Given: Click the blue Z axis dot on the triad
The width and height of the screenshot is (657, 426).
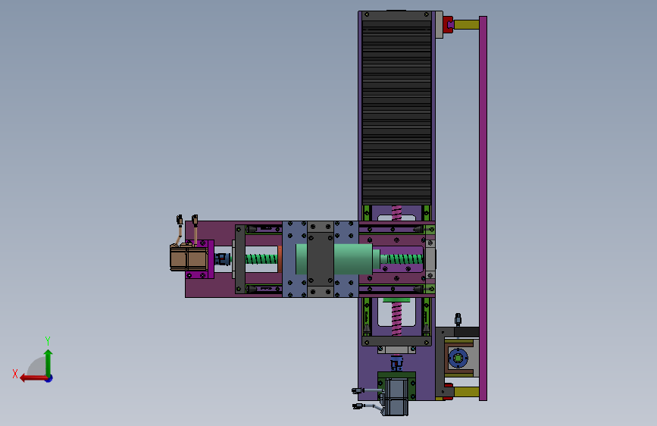Looking at the screenshot, I should (49, 378).
